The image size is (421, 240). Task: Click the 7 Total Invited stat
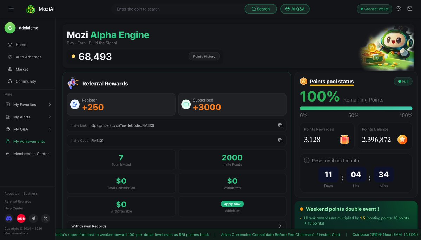point(121,160)
